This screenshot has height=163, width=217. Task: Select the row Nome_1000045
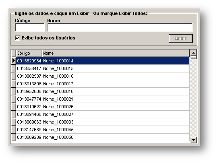[103, 130]
